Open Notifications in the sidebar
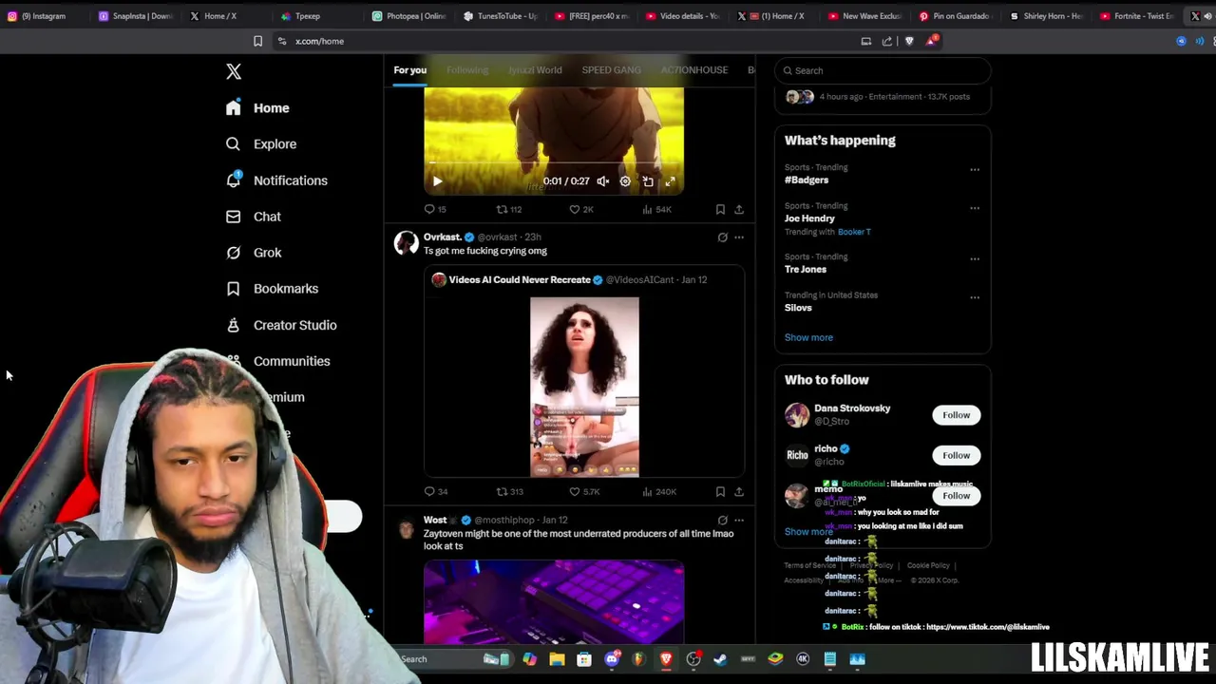 pyautogui.click(x=276, y=180)
